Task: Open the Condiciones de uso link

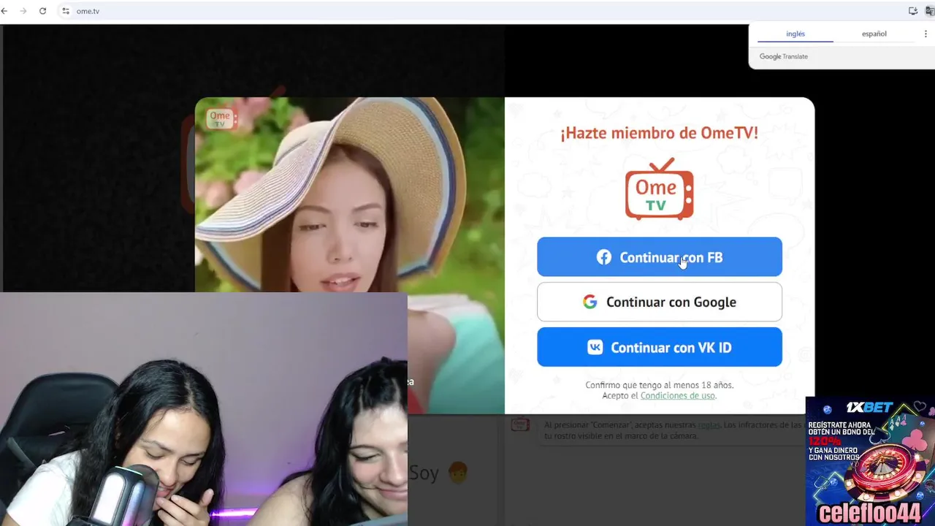Action: pyautogui.click(x=677, y=396)
